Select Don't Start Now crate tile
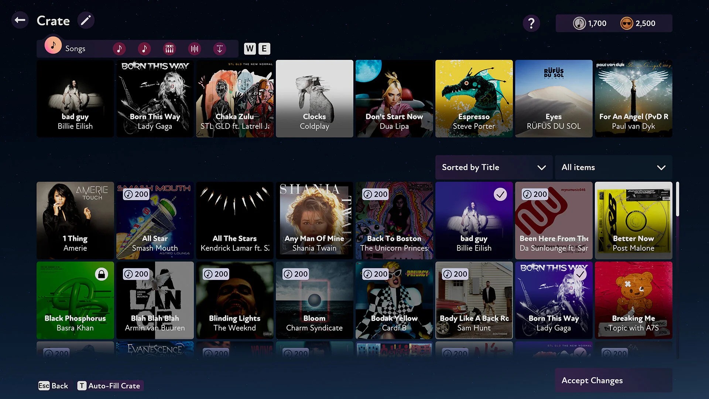 click(x=394, y=99)
